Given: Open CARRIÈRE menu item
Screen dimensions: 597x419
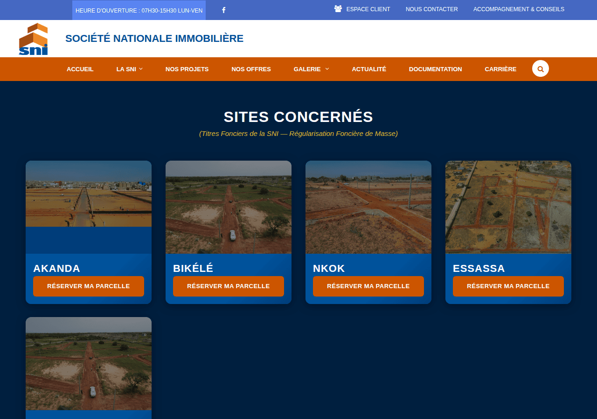Looking at the screenshot, I should click(x=500, y=69).
